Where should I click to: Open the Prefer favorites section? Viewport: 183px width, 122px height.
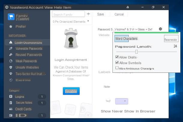(x=21, y=27)
